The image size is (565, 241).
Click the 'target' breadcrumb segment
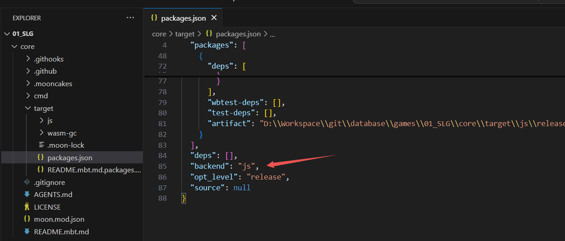click(185, 34)
